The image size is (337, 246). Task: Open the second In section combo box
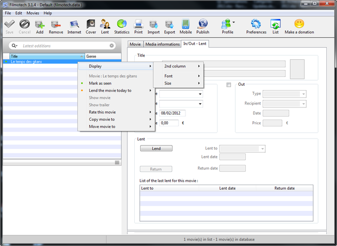coord(181,103)
